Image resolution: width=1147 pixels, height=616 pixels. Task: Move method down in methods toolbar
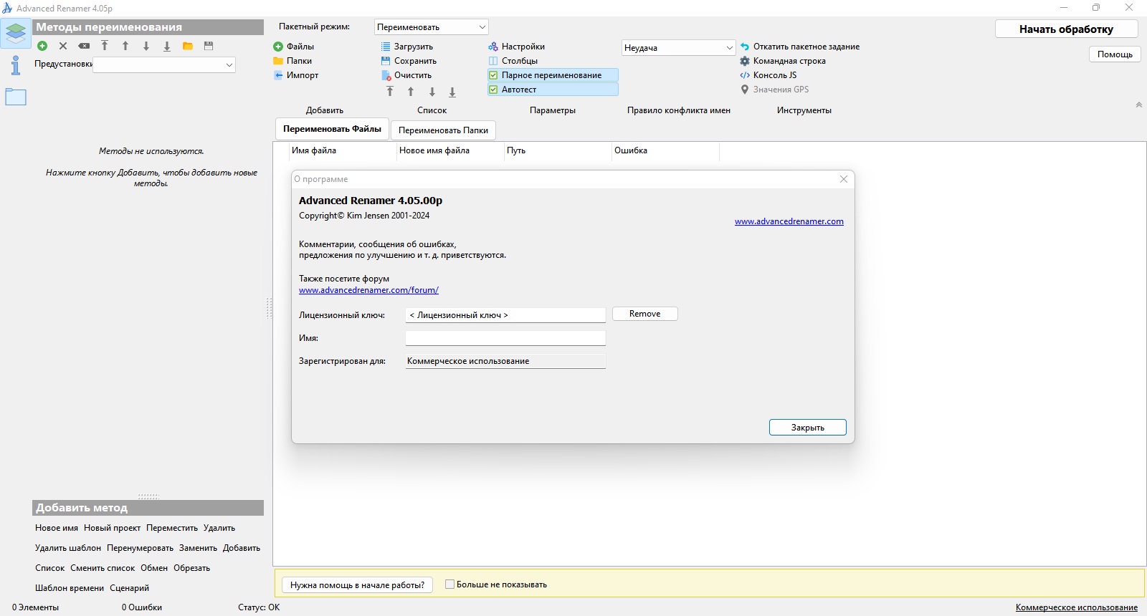point(146,46)
